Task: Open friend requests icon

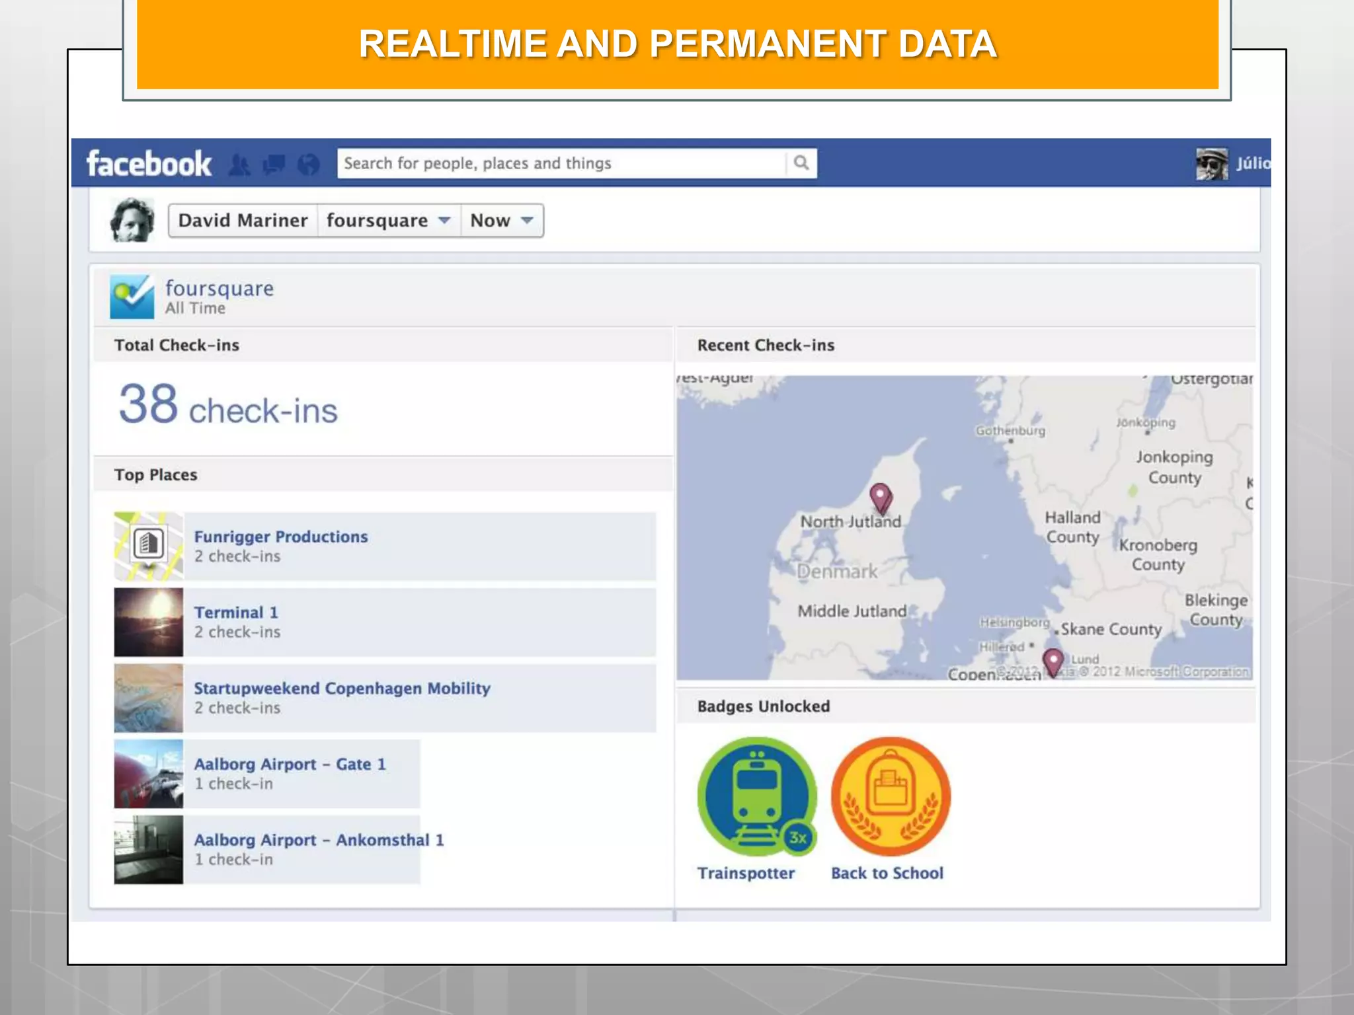Action: tap(240, 164)
